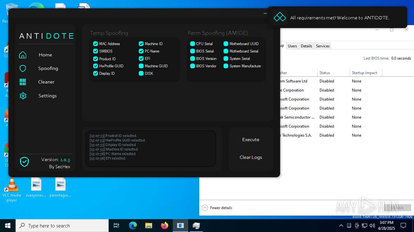Open File Explorer from the taskbar
414x232 pixels.
[x=148, y=226]
